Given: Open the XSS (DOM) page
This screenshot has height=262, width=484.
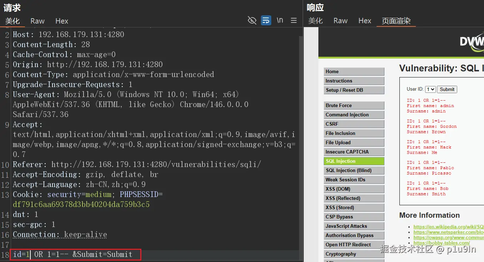Looking at the screenshot, I should [x=354, y=189].
